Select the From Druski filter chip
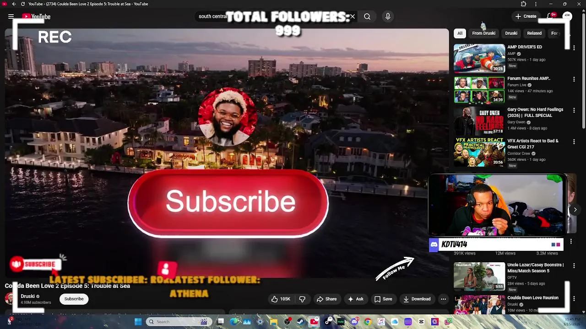The height and width of the screenshot is (329, 586). click(x=484, y=33)
